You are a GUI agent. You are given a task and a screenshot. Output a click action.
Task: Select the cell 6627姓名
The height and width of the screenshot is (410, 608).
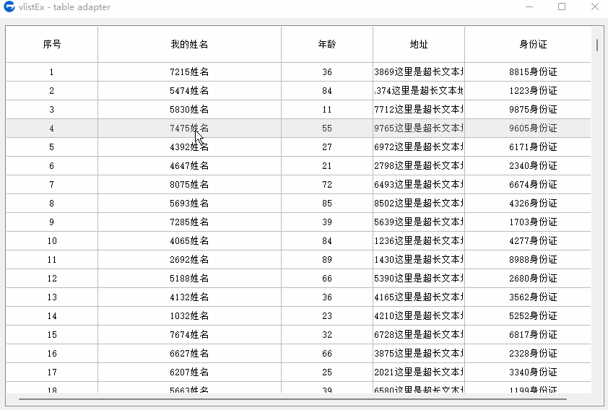(190, 354)
